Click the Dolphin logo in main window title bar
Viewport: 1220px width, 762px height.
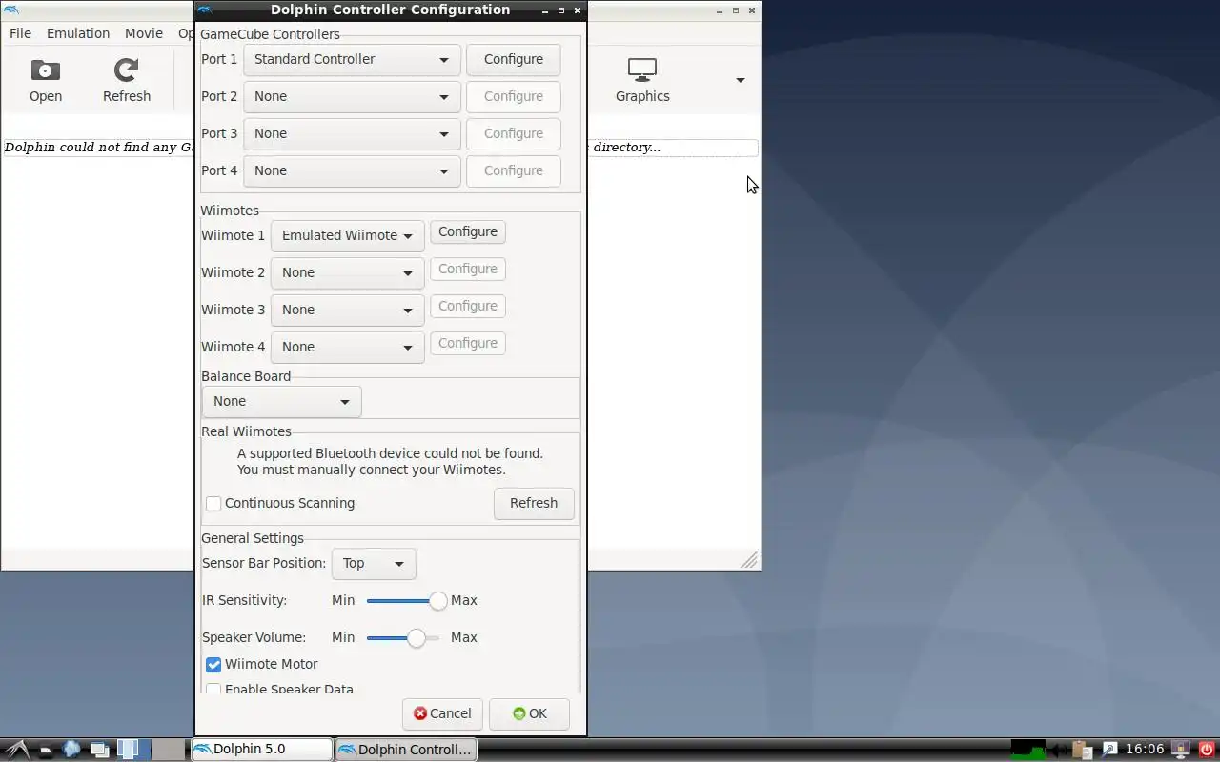click(10, 10)
